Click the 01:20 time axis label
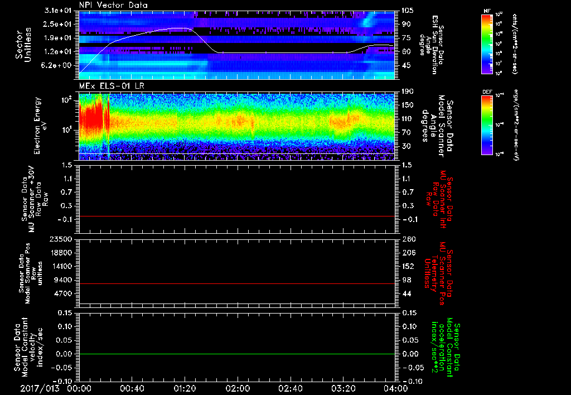This screenshot has width=571, height=395. [x=185, y=388]
